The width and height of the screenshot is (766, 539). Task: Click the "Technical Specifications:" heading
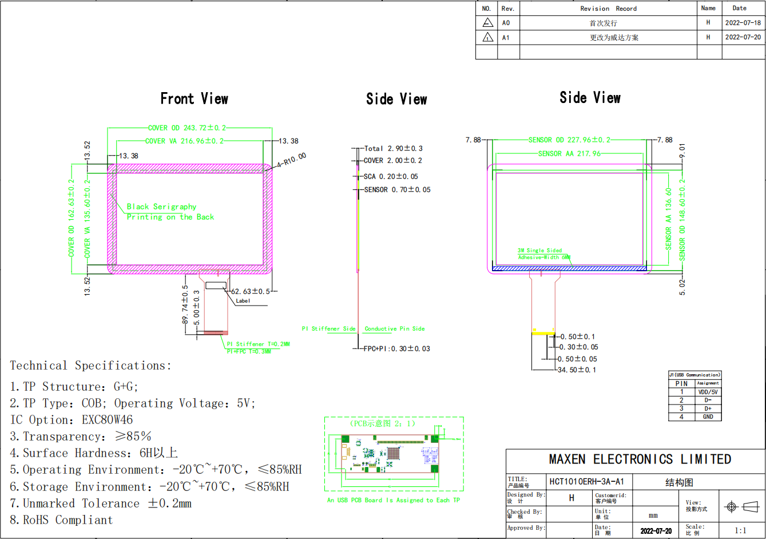pyautogui.click(x=90, y=366)
